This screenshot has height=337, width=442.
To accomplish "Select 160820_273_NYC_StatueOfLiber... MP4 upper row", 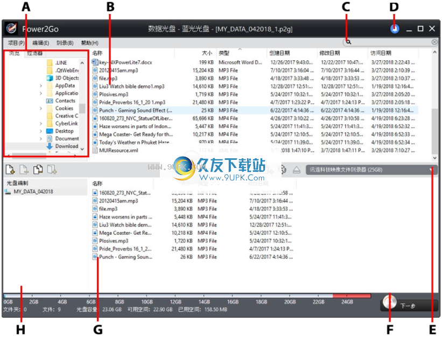I will coord(136,118).
